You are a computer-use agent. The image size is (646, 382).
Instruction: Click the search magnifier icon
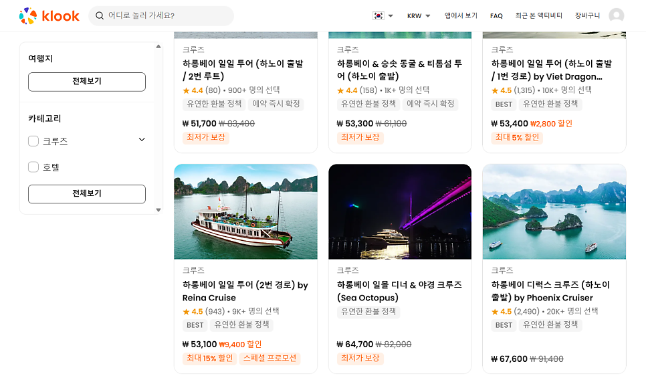99,15
